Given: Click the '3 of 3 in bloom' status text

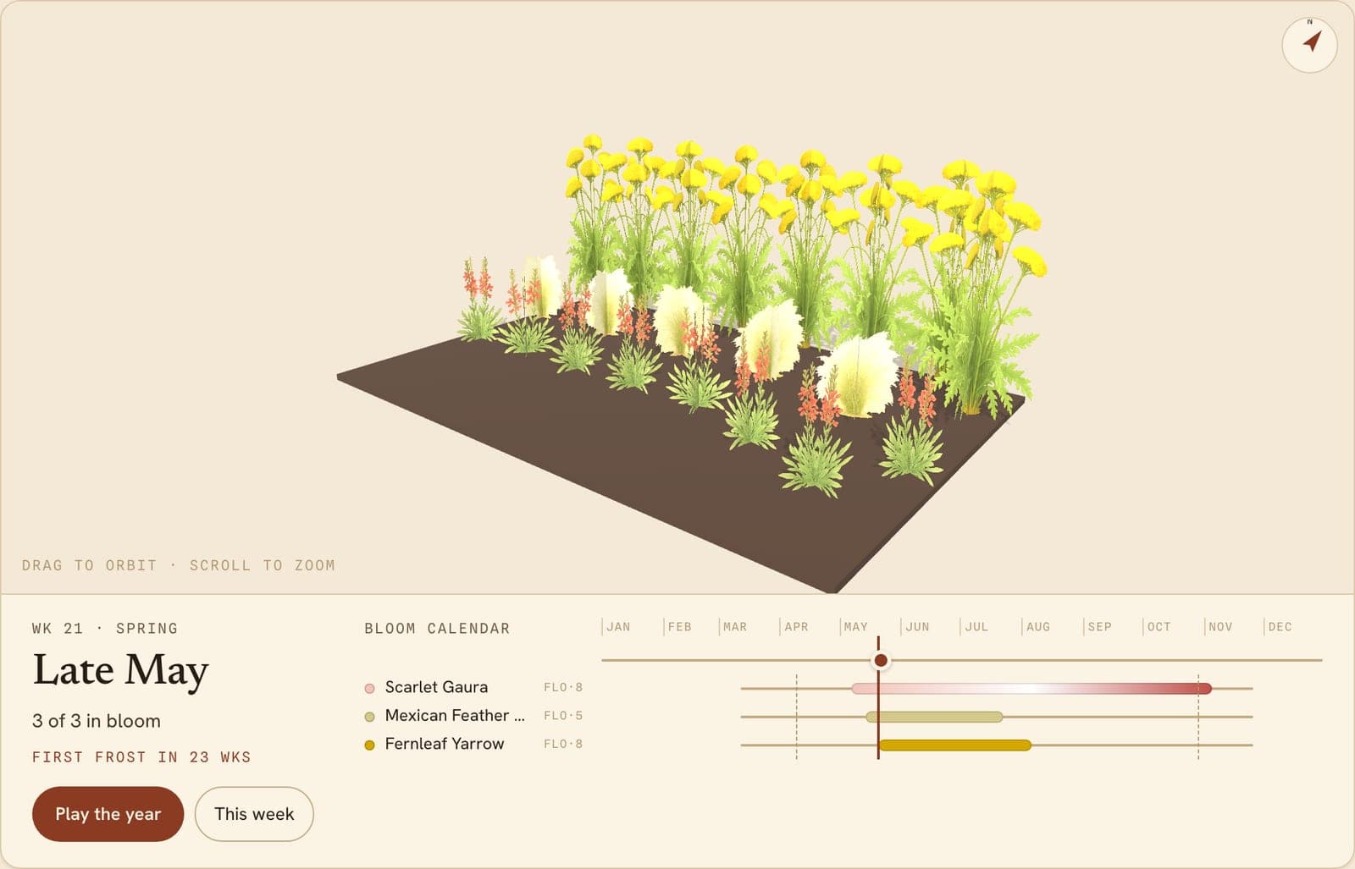Looking at the screenshot, I should 97,721.
